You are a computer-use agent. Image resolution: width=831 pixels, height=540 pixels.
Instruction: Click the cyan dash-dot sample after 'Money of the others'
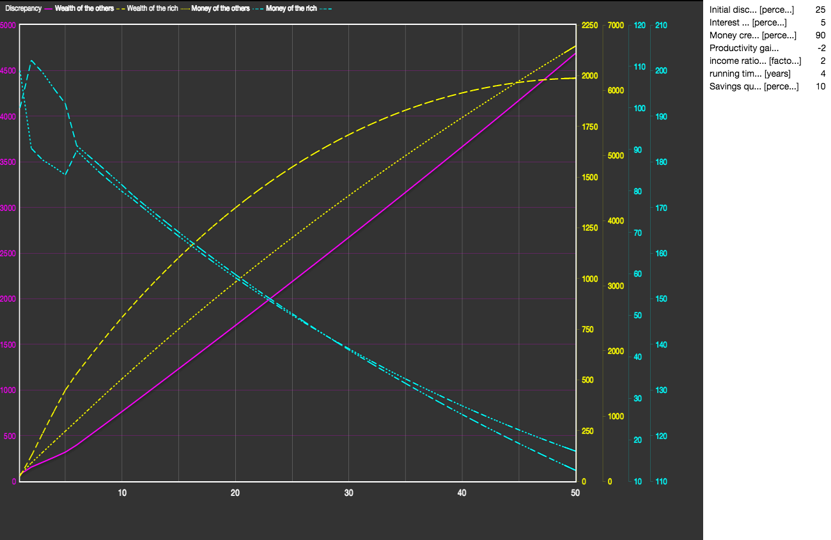(x=258, y=8)
